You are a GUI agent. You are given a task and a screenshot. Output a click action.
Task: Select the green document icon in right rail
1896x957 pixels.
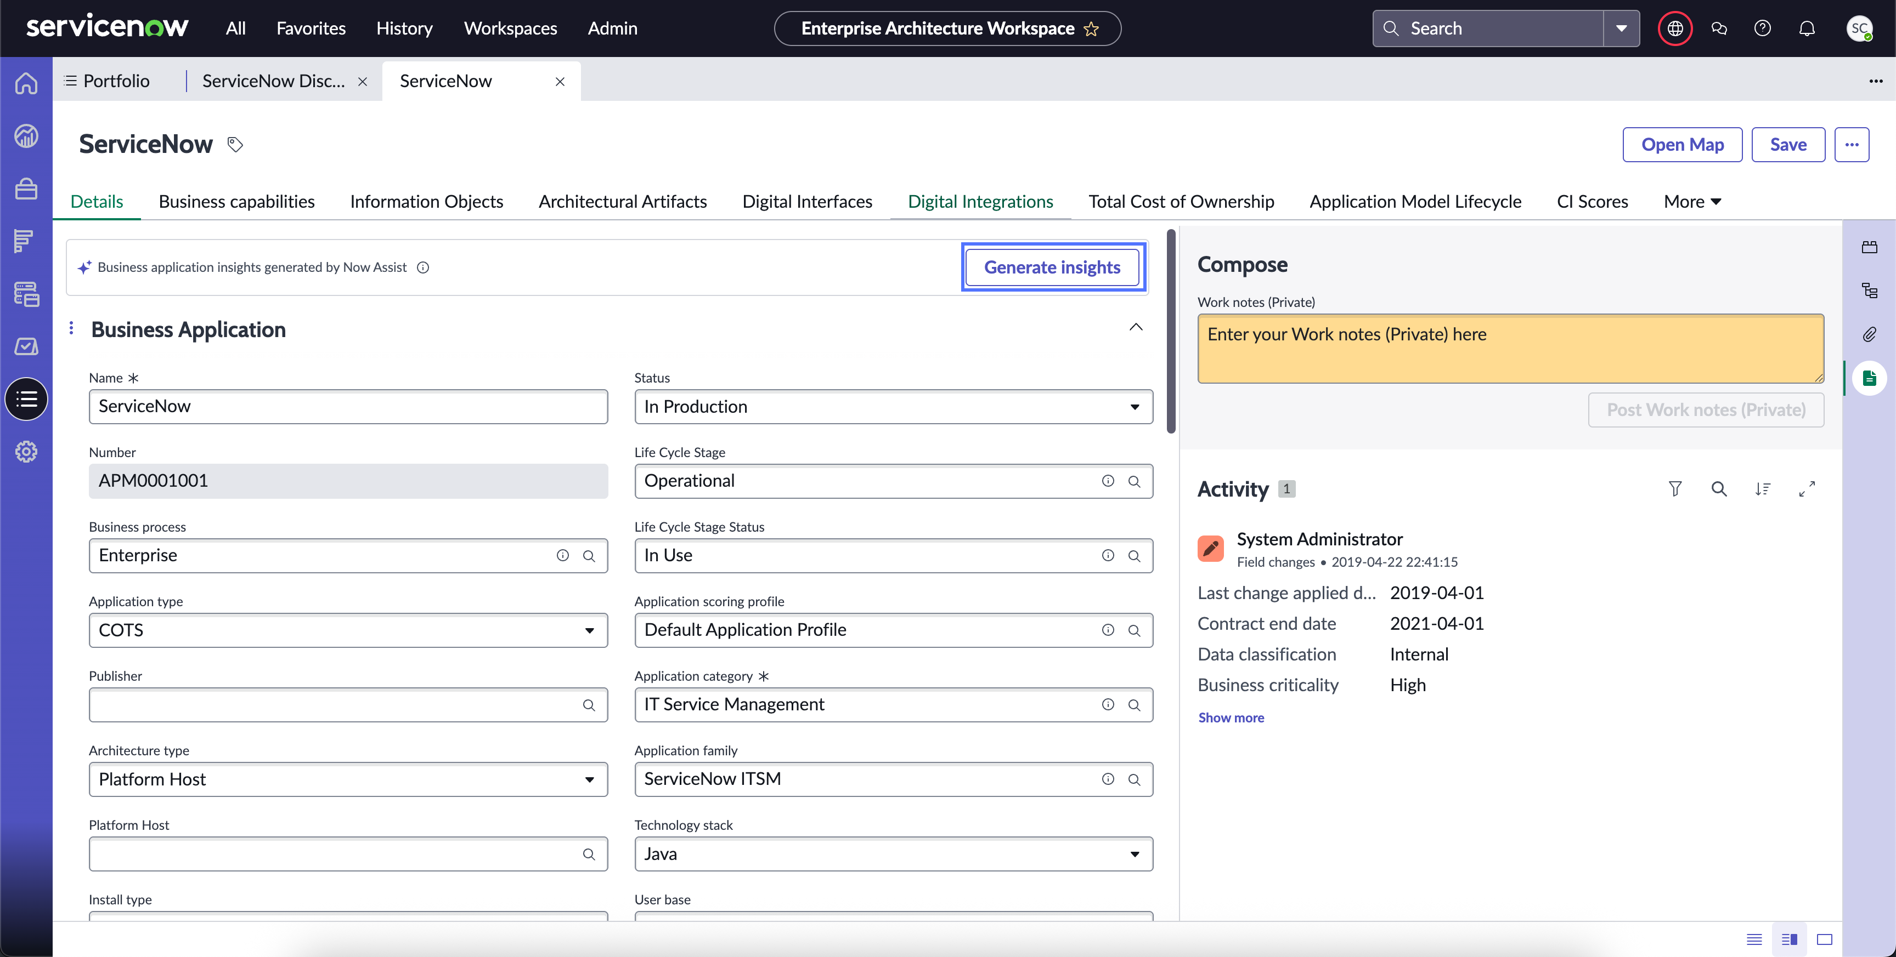[1870, 379]
